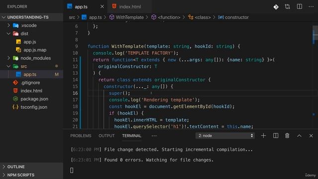Open the 2: node terminal selector dropdown
This screenshot has width=318, height=179.
pos(225,136)
